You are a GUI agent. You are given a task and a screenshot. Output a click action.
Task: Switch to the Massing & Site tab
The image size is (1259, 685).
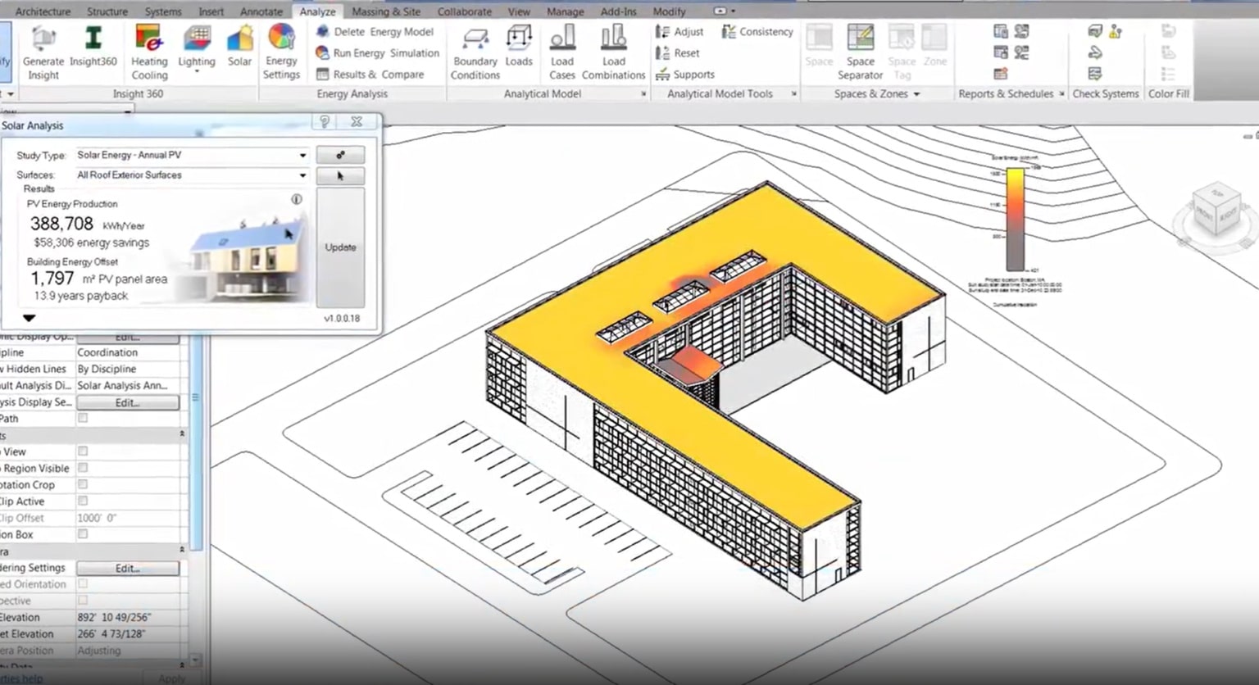386,11
